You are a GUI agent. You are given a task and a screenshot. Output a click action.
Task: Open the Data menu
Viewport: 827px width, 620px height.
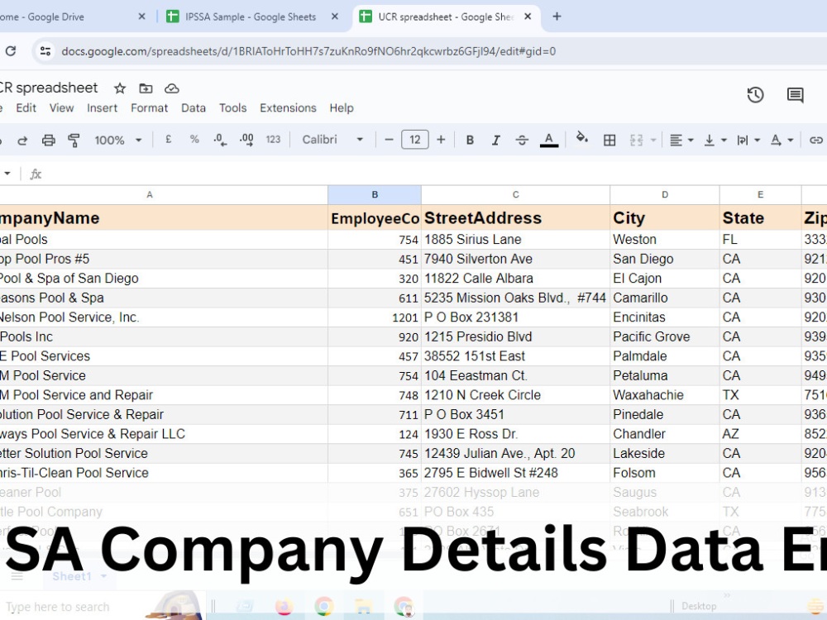pos(194,108)
